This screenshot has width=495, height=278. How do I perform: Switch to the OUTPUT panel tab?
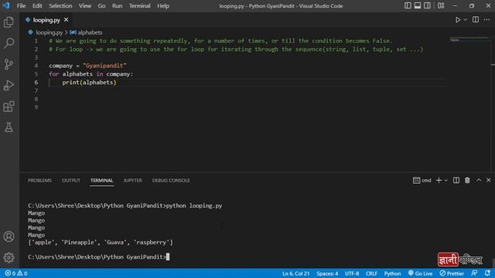click(x=70, y=180)
